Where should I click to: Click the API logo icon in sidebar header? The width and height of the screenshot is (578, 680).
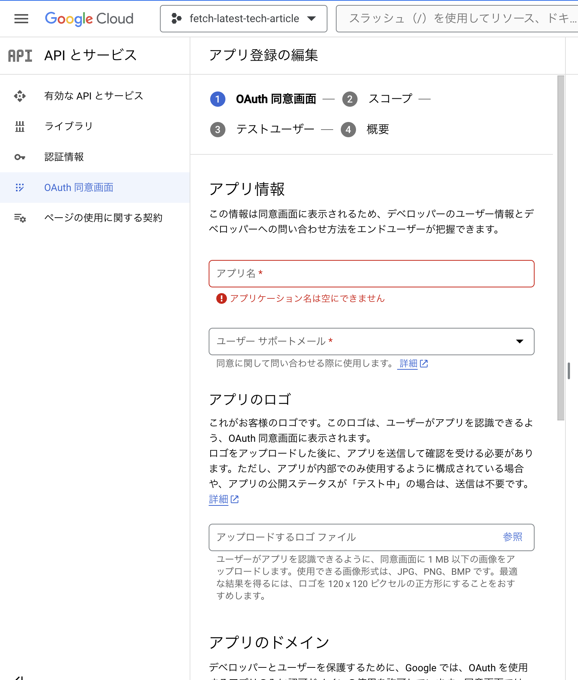pyautogui.click(x=20, y=56)
